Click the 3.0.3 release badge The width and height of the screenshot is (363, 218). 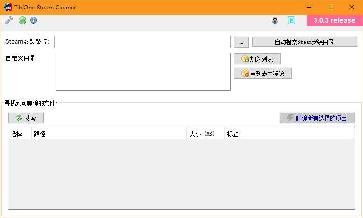(x=334, y=20)
